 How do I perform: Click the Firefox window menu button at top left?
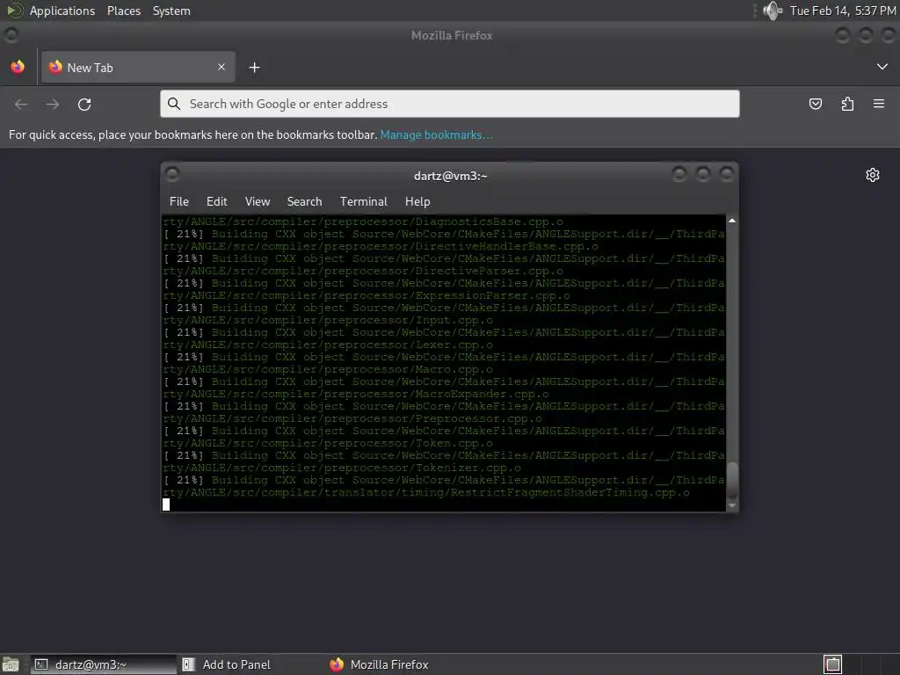point(11,35)
